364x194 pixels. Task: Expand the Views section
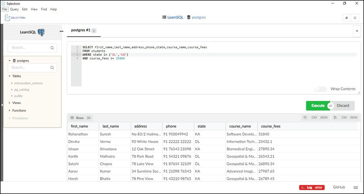[x=9, y=103]
